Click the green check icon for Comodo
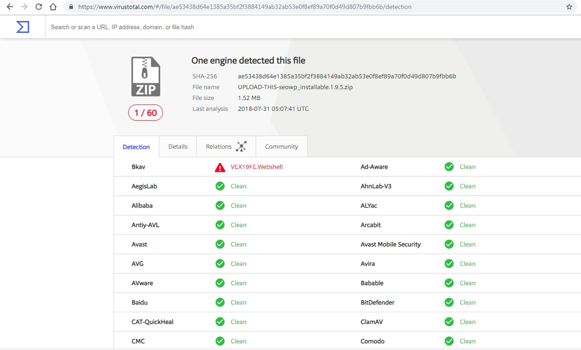Viewport: 581px width, 350px height. (449, 341)
